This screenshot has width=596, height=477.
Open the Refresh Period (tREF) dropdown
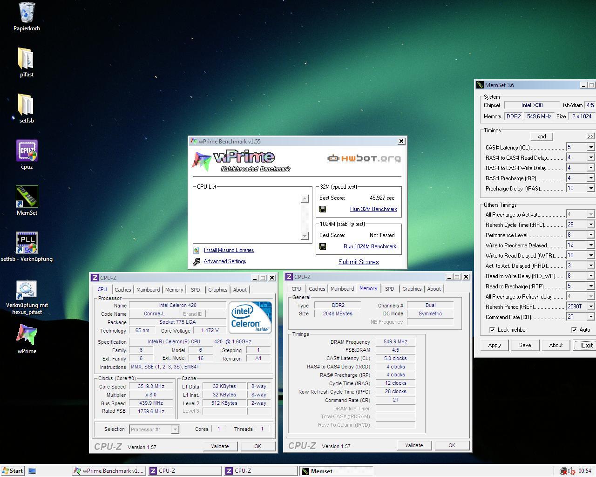[x=591, y=307]
